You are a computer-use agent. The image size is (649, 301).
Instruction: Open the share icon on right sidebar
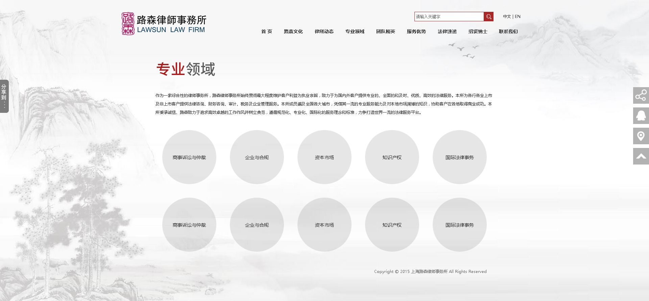pyautogui.click(x=641, y=96)
